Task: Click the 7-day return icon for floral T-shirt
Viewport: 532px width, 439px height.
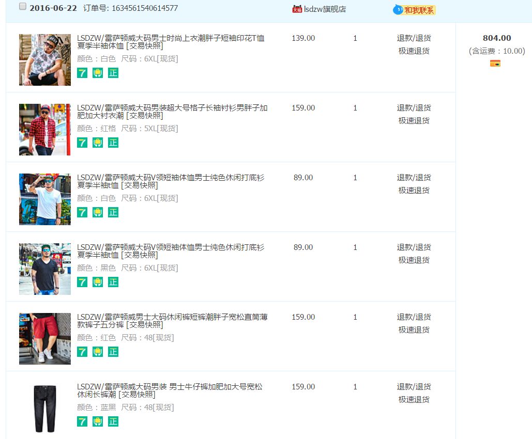Action: click(x=82, y=73)
